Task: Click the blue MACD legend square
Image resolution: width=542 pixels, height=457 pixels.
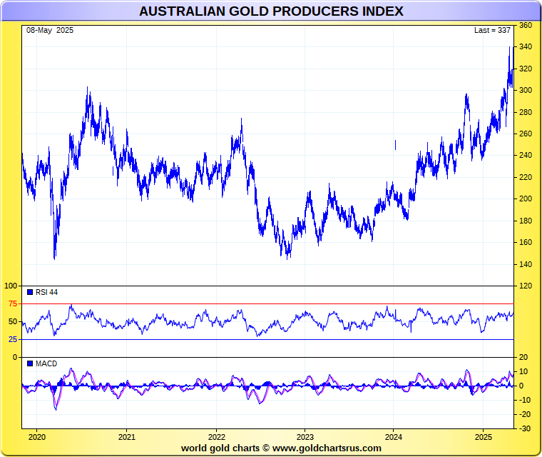Action: pos(30,363)
